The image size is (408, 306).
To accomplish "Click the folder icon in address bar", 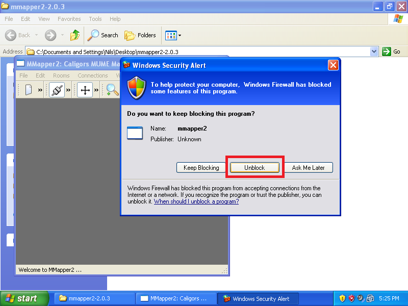I will [x=31, y=52].
